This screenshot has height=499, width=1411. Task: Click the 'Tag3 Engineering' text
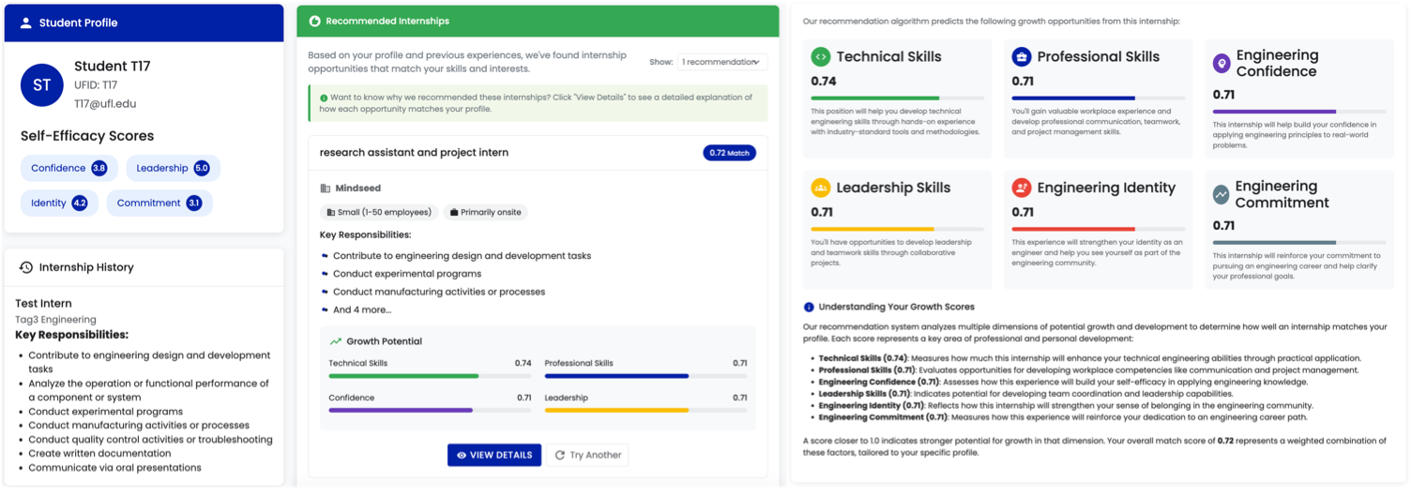(x=55, y=320)
